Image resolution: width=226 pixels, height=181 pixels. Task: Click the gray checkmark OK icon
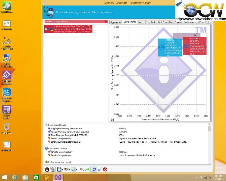point(100,169)
